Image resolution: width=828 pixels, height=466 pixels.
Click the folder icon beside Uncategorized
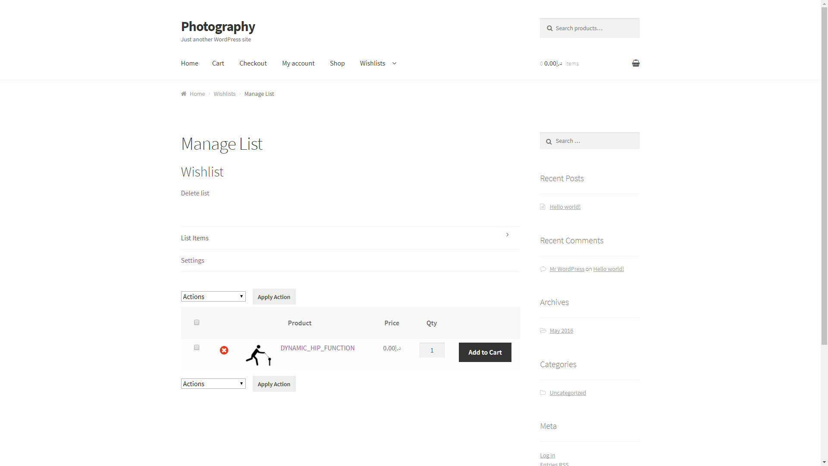coord(543,393)
